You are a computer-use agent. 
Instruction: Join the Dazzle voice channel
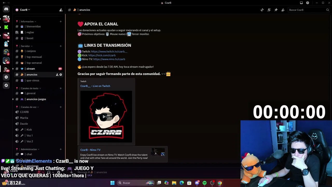39,124
